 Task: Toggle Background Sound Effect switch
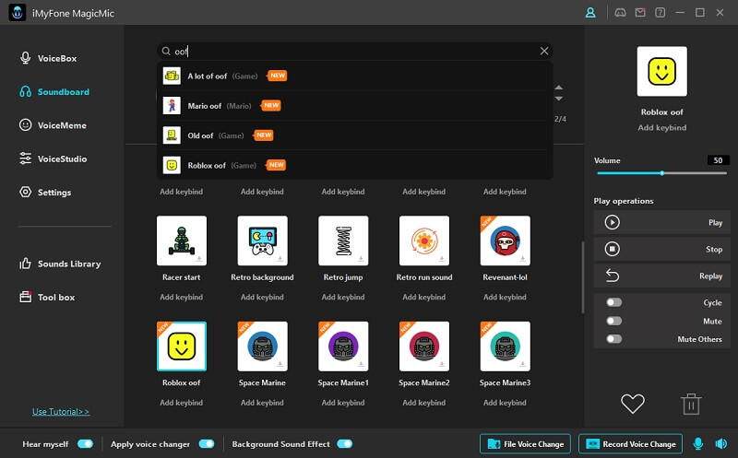(344, 444)
